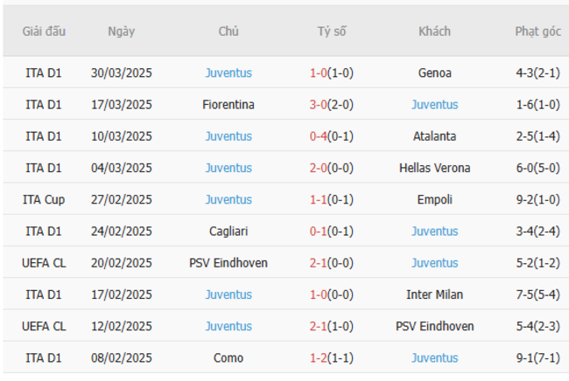
Task: Click Juventus in the 17/03/2025 Fiorentina row
Action: point(434,105)
